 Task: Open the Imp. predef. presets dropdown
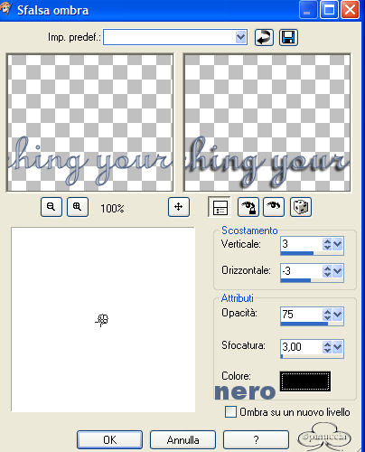coord(240,37)
